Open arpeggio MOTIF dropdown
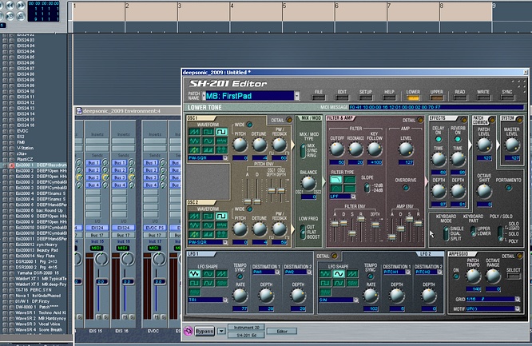This screenshot has width=532, height=346. pyautogui.click(x=518, y=308)
